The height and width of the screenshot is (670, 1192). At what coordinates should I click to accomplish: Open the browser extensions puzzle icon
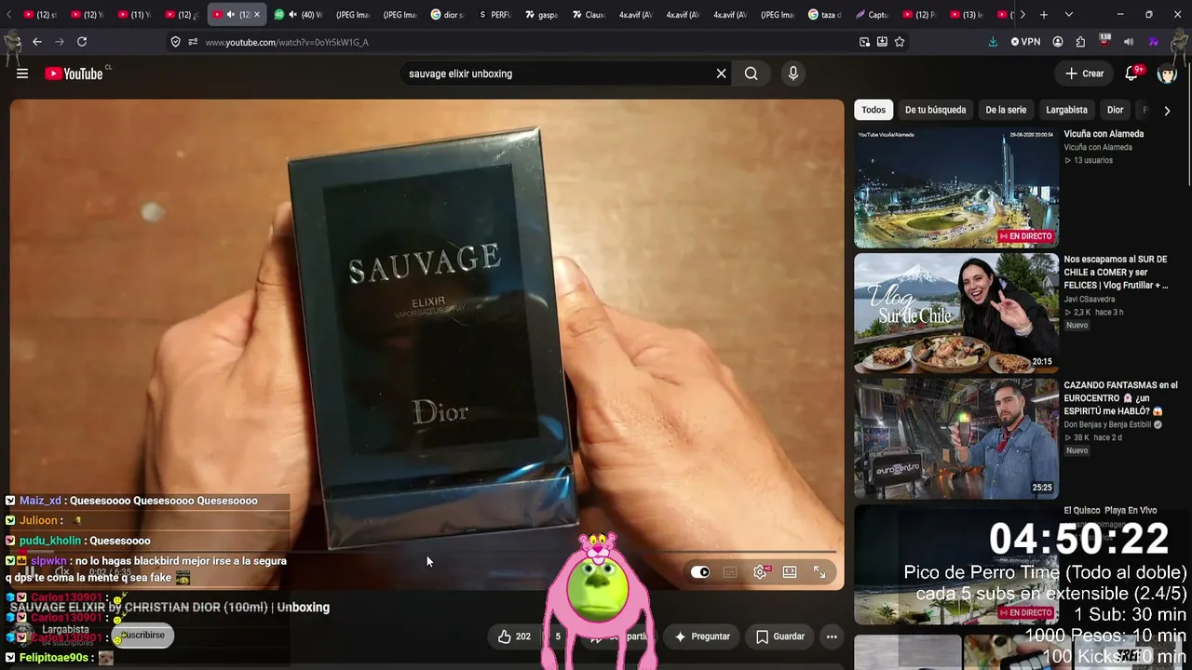1080,42
